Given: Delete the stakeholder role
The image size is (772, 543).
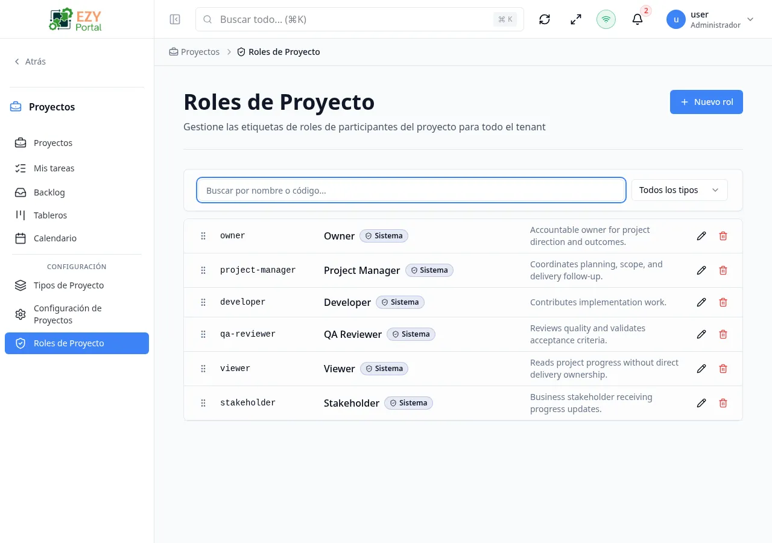Looking at the screenshot, I should (723, 403).
